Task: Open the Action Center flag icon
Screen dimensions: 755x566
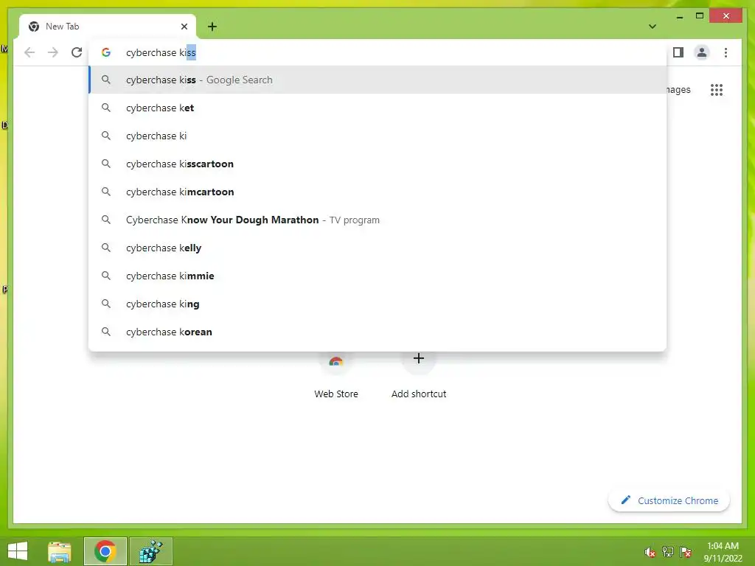Action: click(x=686, y=552)
